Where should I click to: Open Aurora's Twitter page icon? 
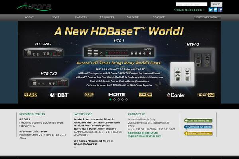pyautogui.click(x=215, y=10)
